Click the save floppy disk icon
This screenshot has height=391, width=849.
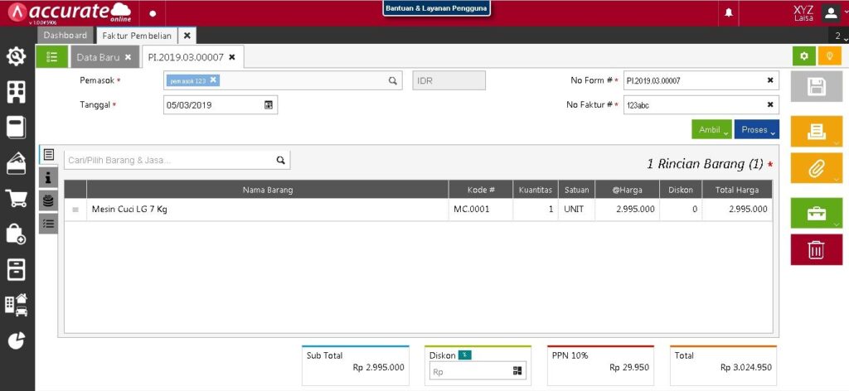point(816,87)
